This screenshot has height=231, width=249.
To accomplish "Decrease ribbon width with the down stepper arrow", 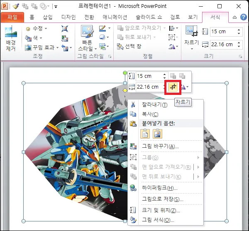I will pyautogui.click(x=239, y=46).
